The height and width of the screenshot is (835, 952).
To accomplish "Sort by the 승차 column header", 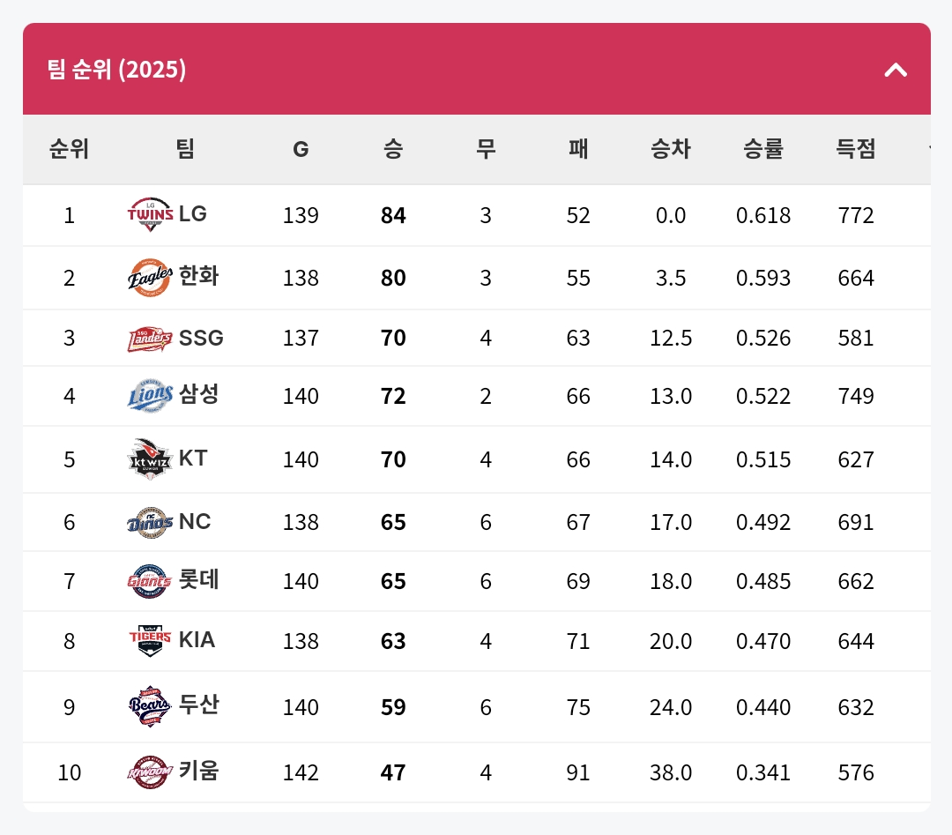I will click(x=671, y=149).
